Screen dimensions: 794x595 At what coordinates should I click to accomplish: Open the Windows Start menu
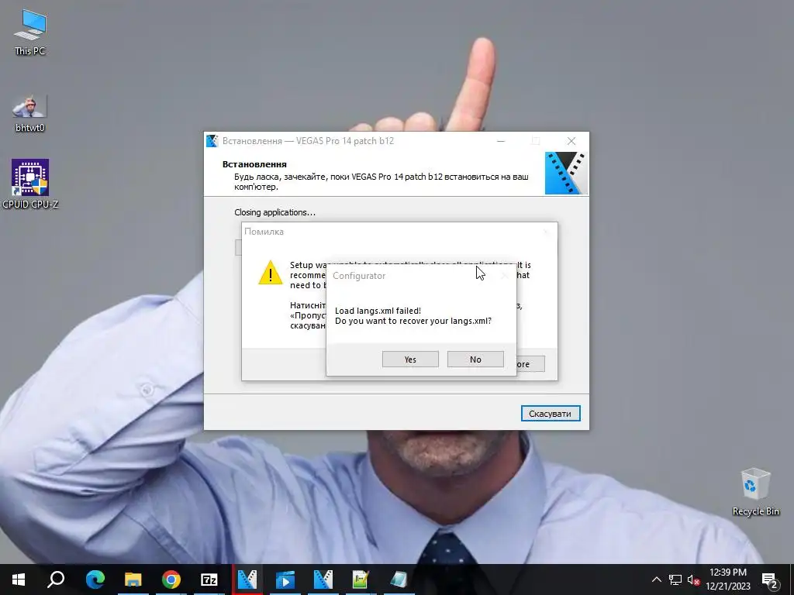19,580
